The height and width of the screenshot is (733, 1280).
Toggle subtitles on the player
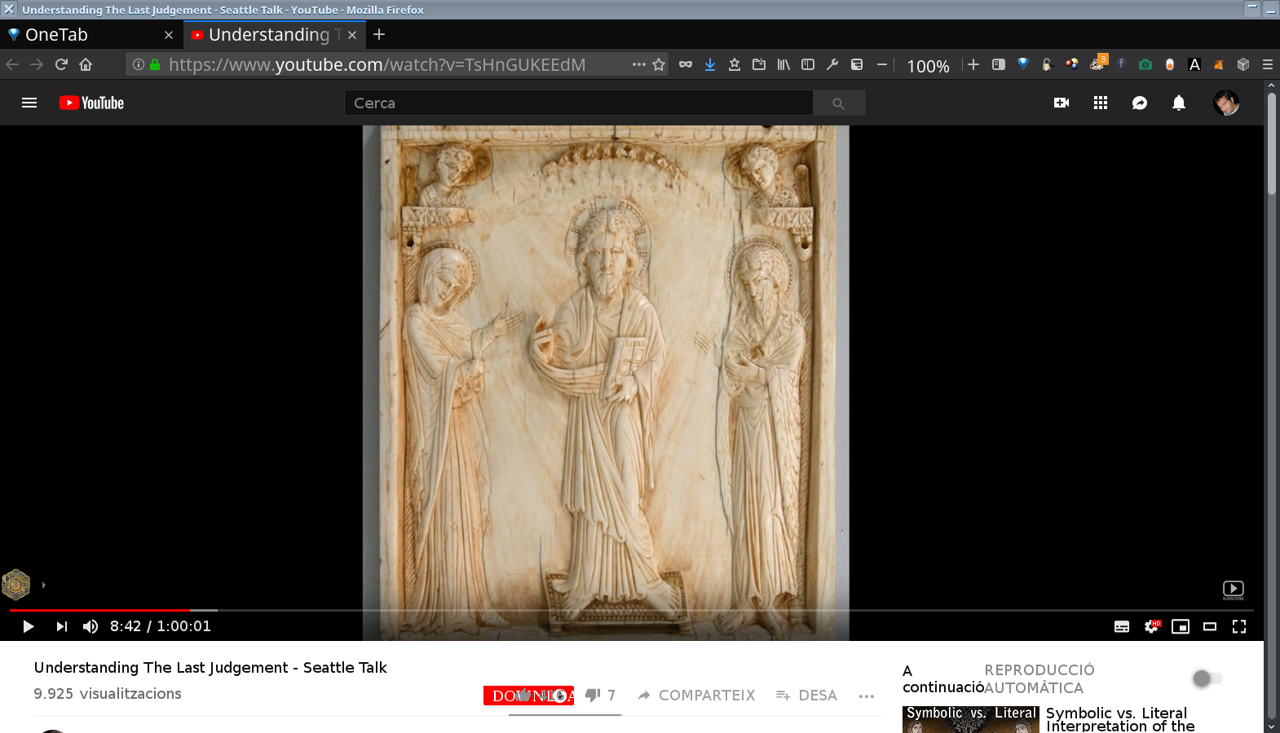(x=1122, y=626)
